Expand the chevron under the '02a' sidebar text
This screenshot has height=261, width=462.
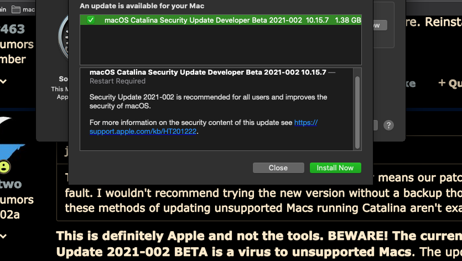click(3, 236)
